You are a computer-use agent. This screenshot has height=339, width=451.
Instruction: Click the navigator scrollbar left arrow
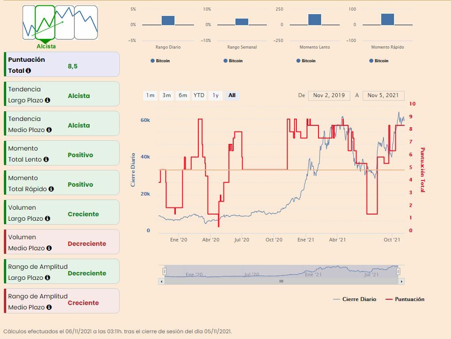click(x=161, y=282)
